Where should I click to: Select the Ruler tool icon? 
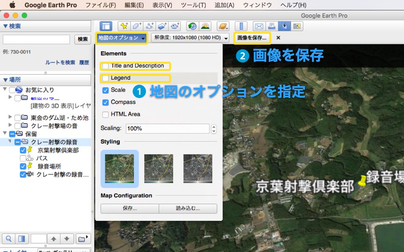241,26
